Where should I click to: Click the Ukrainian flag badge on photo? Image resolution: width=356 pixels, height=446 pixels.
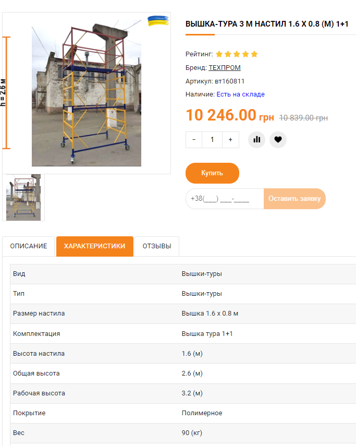158,21
